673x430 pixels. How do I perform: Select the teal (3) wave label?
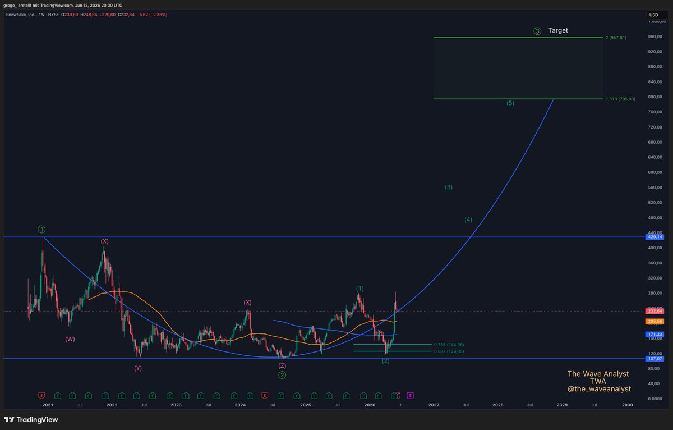point(449,187)
